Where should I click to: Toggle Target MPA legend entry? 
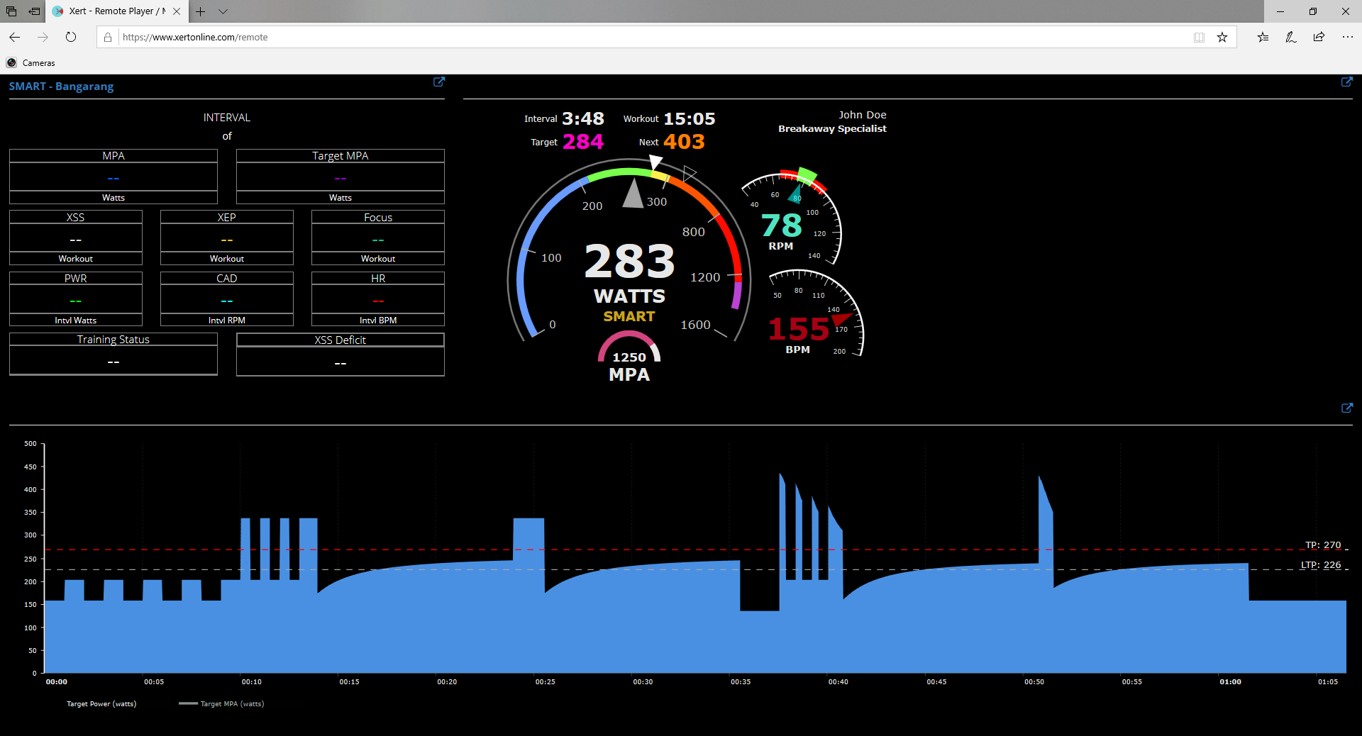[x=222, y=704]
